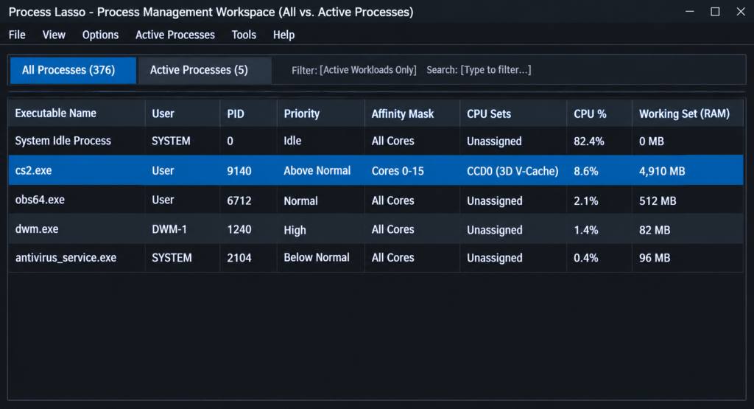The width and height of the screenshot is (754, 409).
Task: Click User cell in obs64.exe row
Action: pyautogui.click(x=163, y=200)
